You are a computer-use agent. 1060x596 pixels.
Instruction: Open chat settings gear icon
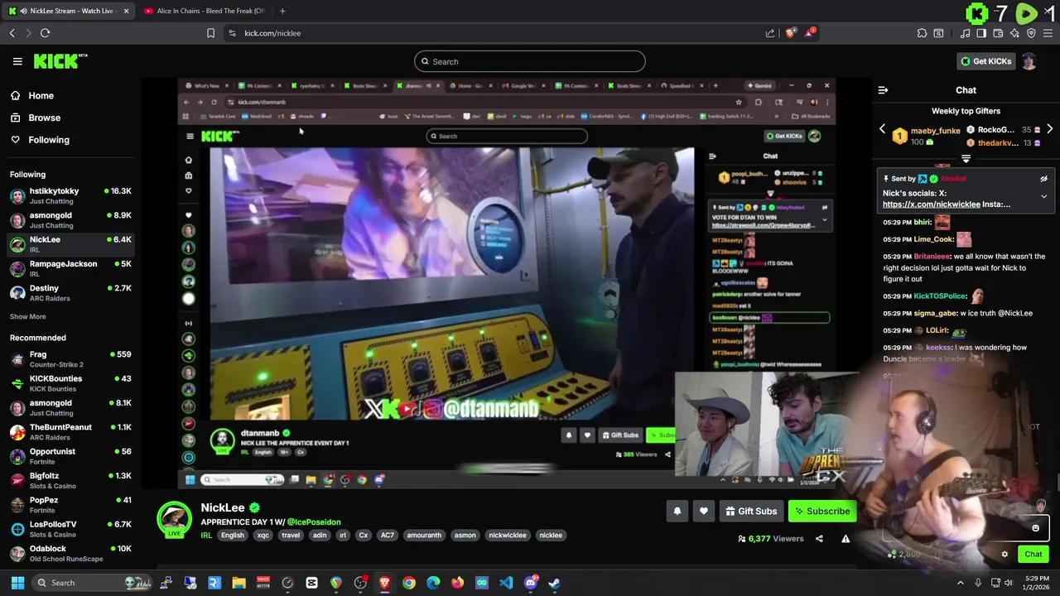click(1005, 555)
